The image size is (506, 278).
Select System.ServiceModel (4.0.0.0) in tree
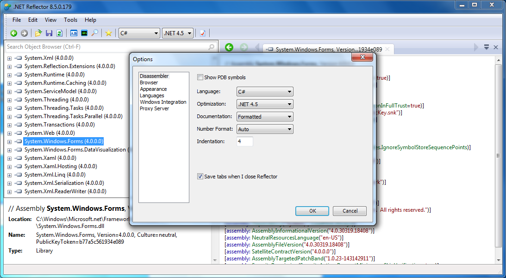click(x=60, y=91)
